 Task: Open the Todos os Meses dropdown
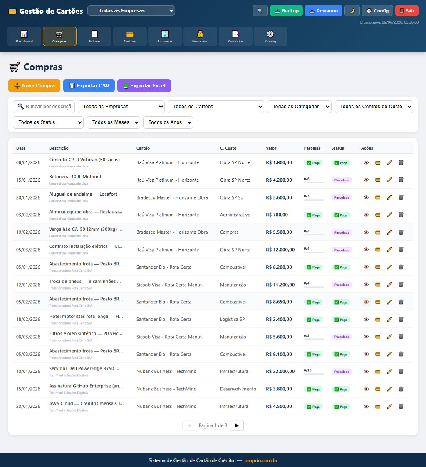113,122
